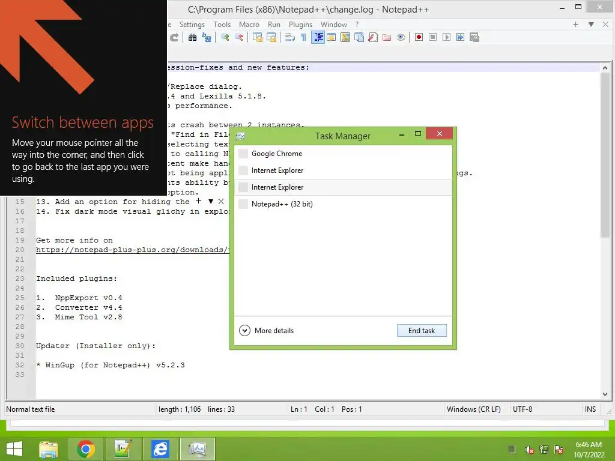Switch to Google Chrome on taskbar
The height and width of the screenshot is (461, 615).
(x=86, y=449)
